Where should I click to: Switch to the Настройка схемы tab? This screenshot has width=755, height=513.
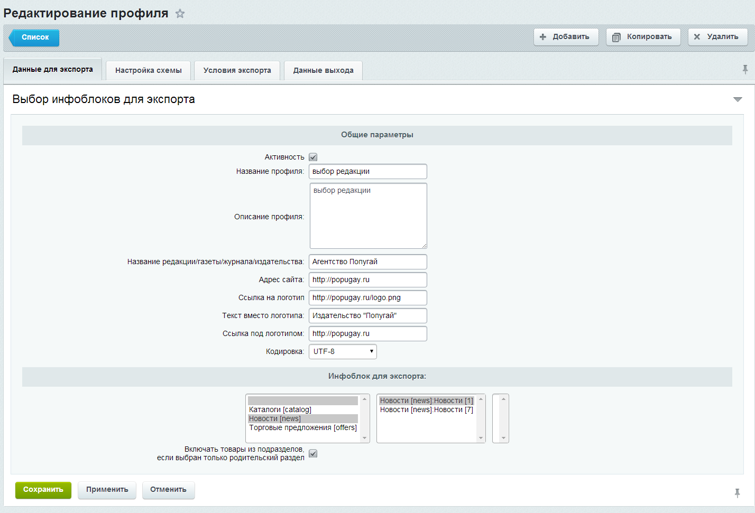[x=148, y=70]
